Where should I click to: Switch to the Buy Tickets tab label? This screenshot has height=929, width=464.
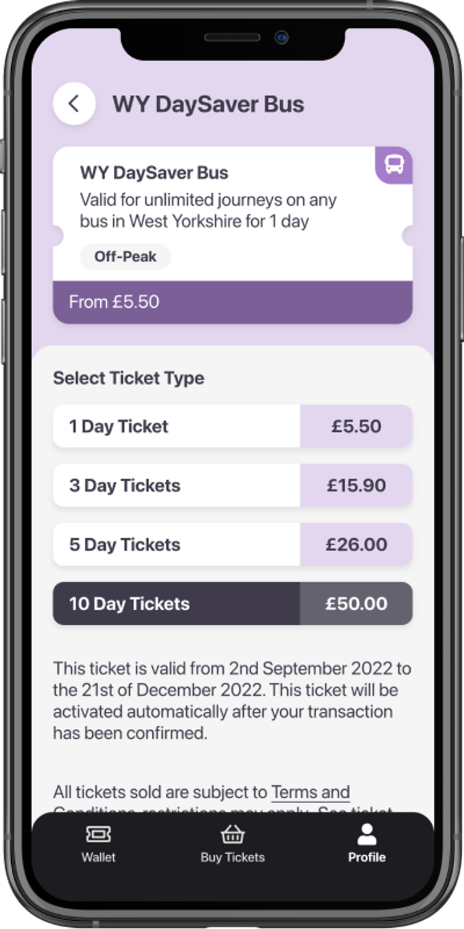(x=233, y=858)
